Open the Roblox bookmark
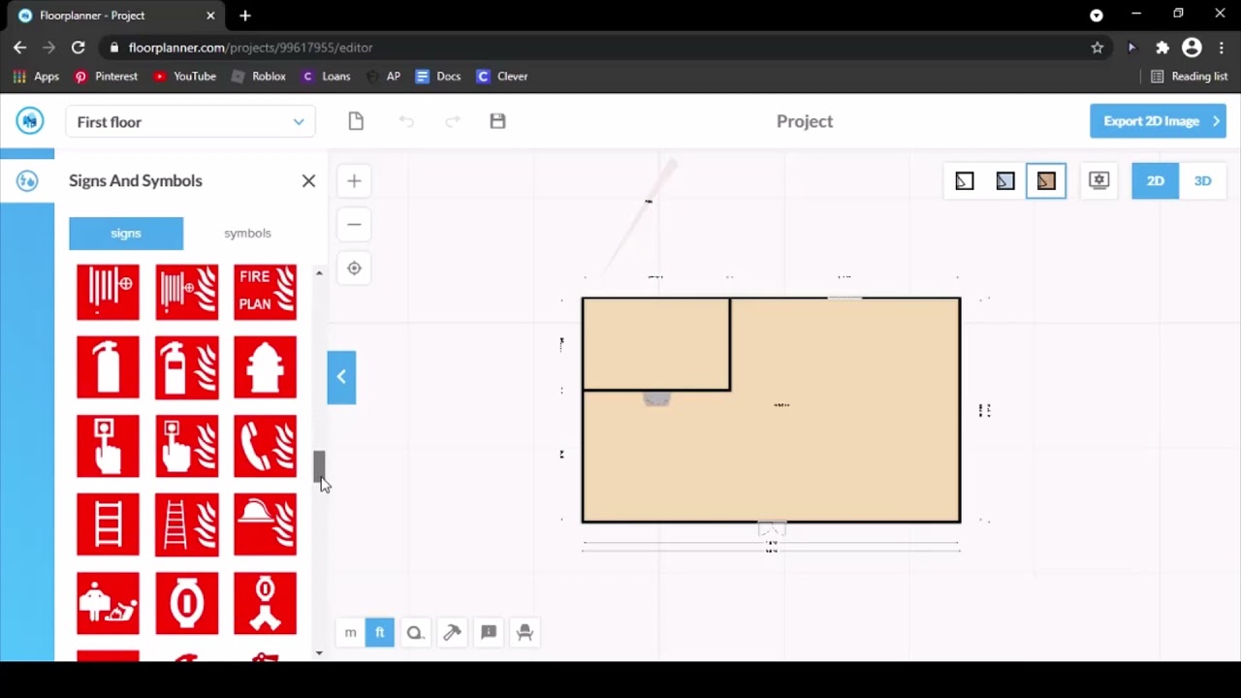This screenshot has width=1241, height=698. 258,77
